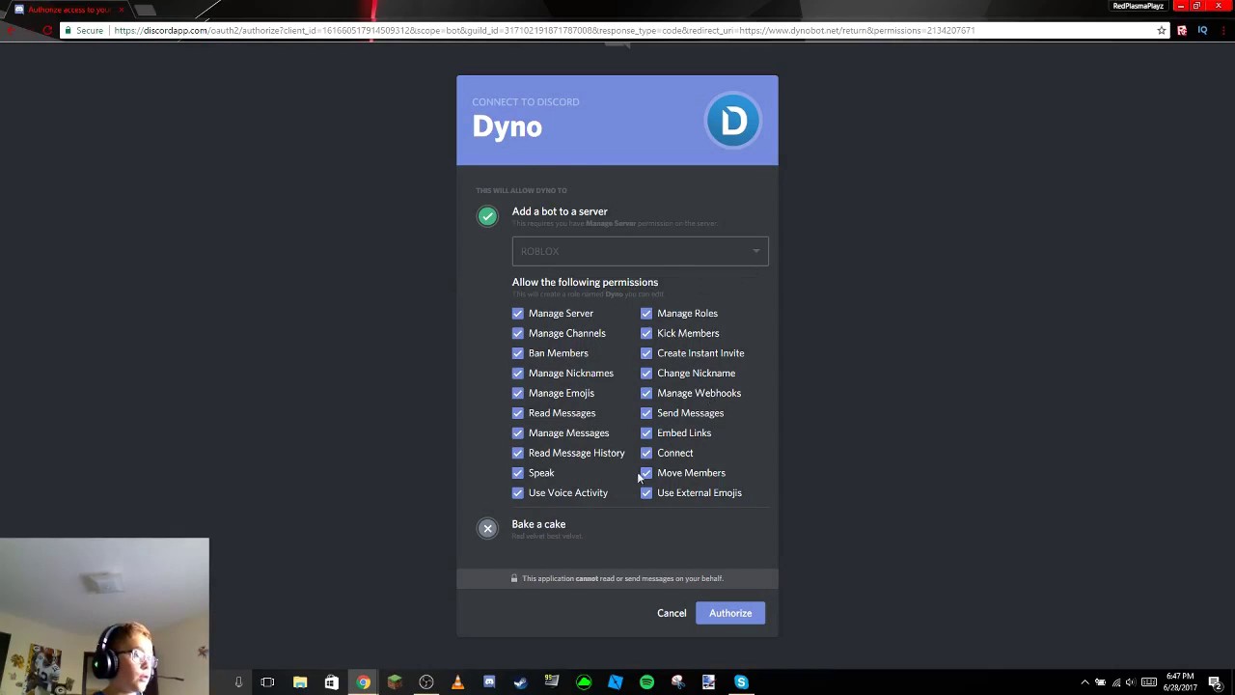Viewport: 1235px width, 695px height.
Task: Open Steam from the taskbar
Action: [520, 682]
